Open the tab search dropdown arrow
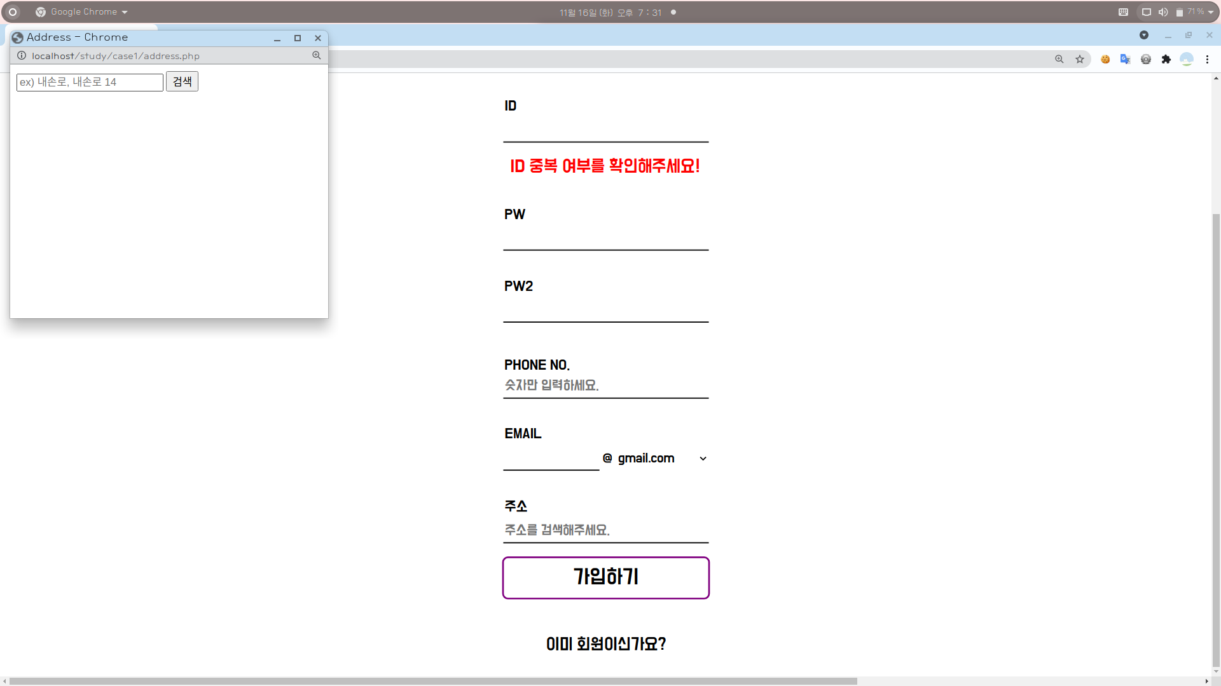Viewport: 1221px width, 686px height. pos(1144,36)
